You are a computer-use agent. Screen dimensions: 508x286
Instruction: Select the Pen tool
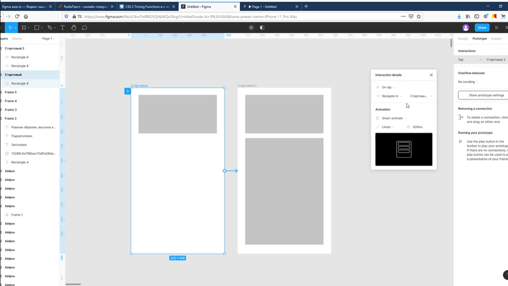pos(50,28)
